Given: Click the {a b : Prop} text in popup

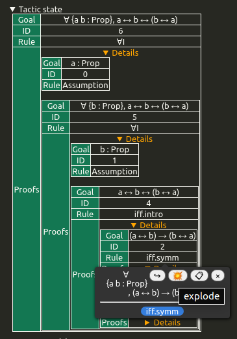Looking at the screenshot, I should 127,283.
